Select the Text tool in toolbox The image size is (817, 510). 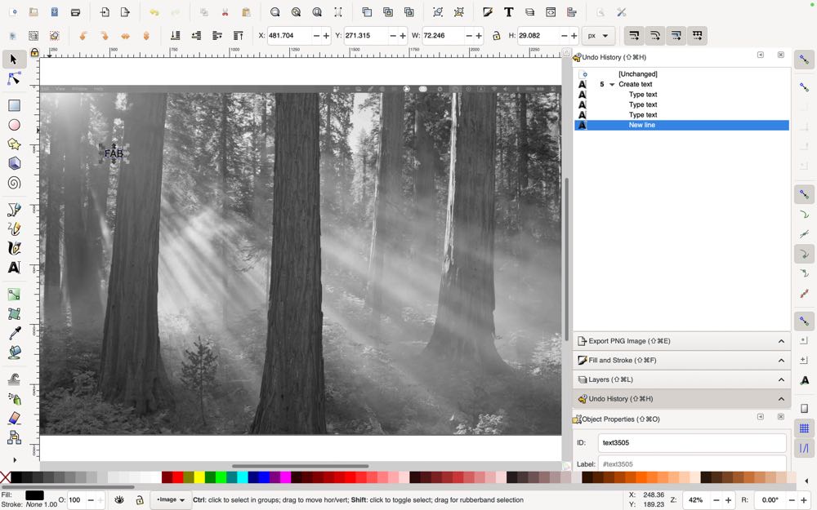click(x=14, y=268)
